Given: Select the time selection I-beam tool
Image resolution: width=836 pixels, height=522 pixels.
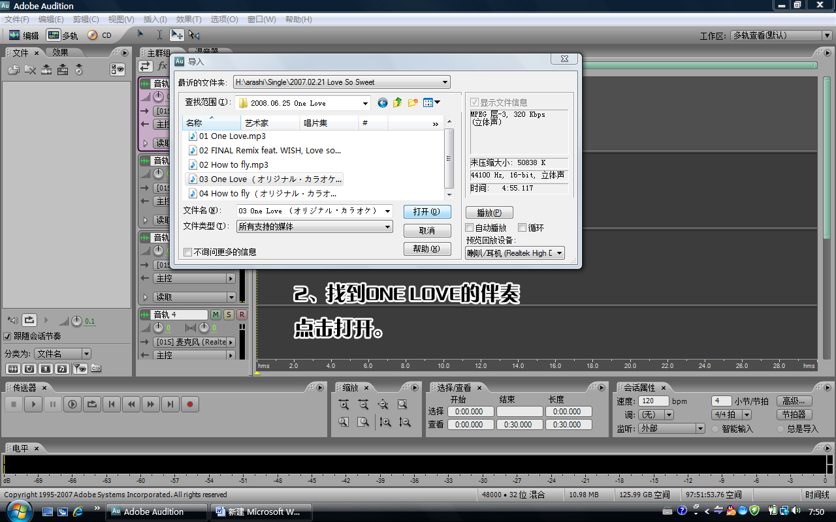Looking at the screenshot, I should pyautogui.click(x=159, y=35).
